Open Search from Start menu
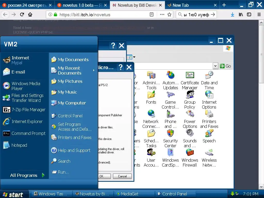This screenshot has width=264, height=198. (x=73, y=161)
